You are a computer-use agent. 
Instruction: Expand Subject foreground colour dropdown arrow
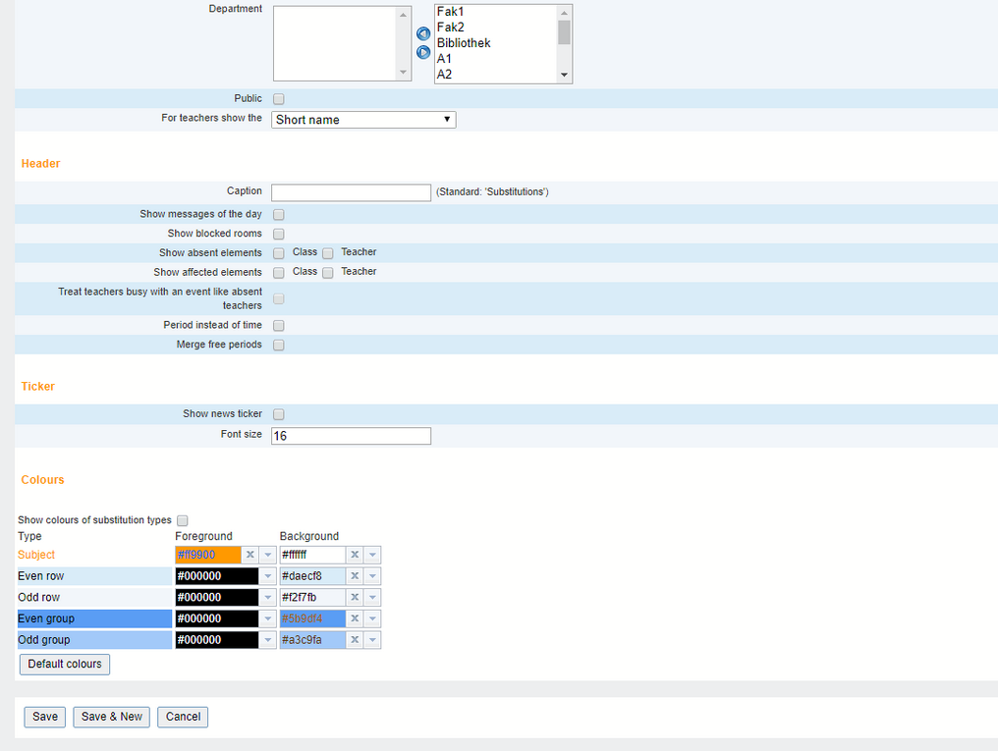(x=268, y=555)
